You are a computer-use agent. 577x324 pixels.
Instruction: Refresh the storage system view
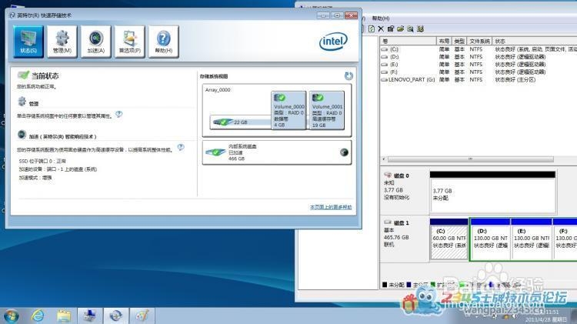click(349, 76)
